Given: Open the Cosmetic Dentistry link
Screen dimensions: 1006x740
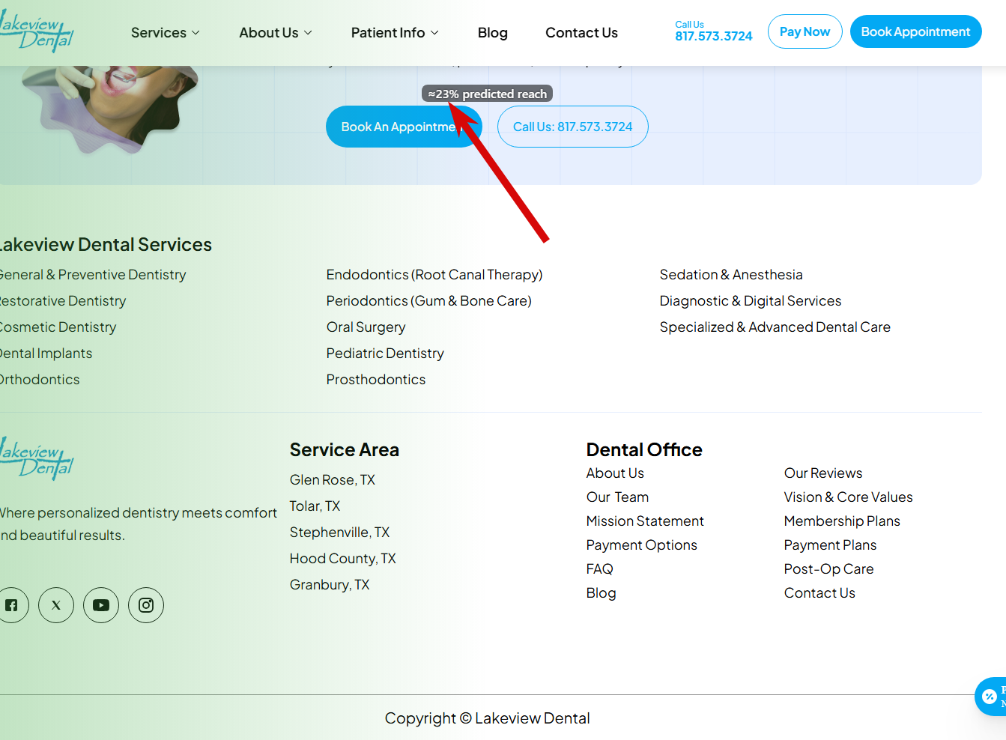Looking at the screenshot, I should (x=58, y=327).
